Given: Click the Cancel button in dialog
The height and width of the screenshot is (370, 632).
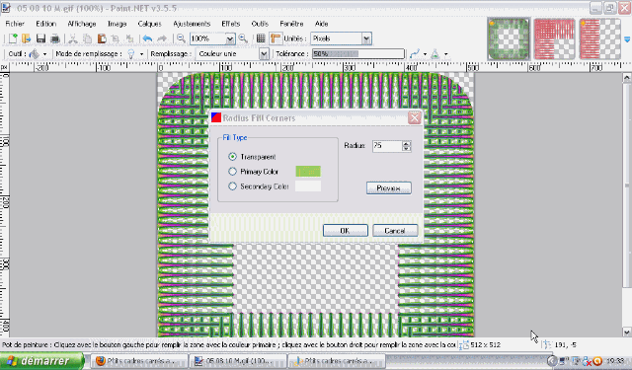Looking at the screenshot, I should (x=395, y=231).
